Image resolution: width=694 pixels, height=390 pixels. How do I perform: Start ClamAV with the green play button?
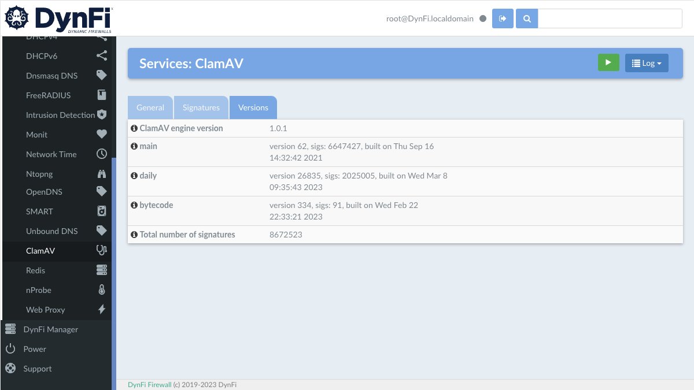click(x=608, y=62)
